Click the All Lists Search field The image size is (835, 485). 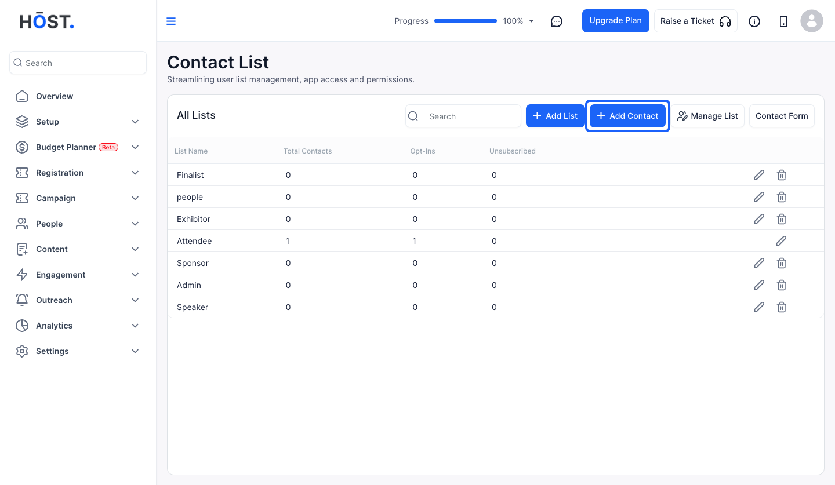pyautogui.click(x=463, y=116)
